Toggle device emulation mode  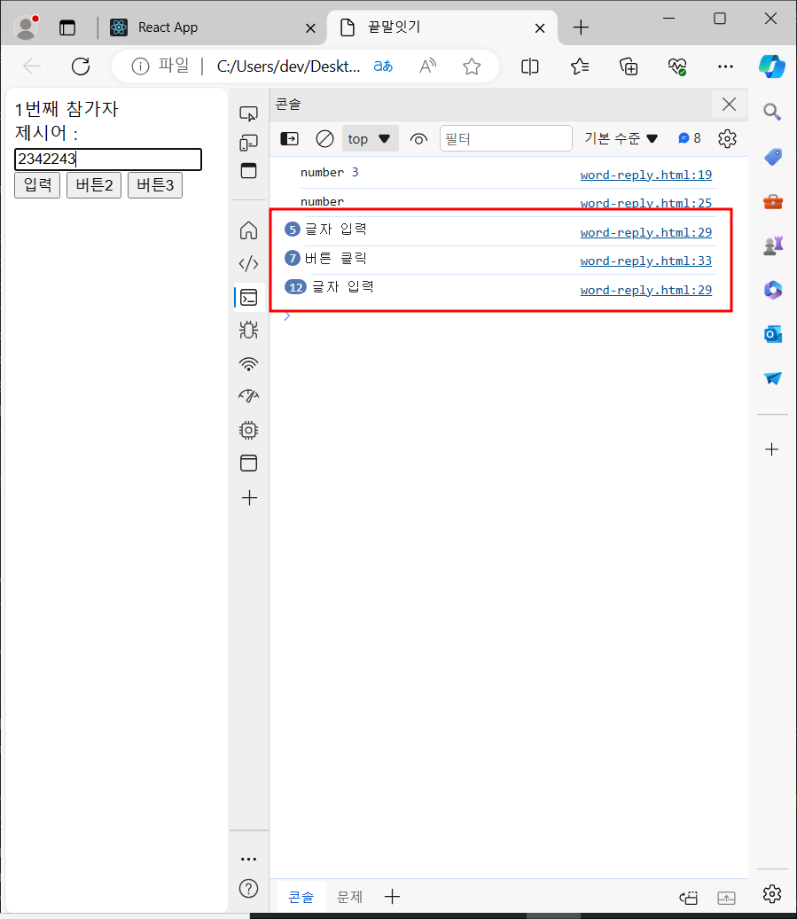(248, 143)
